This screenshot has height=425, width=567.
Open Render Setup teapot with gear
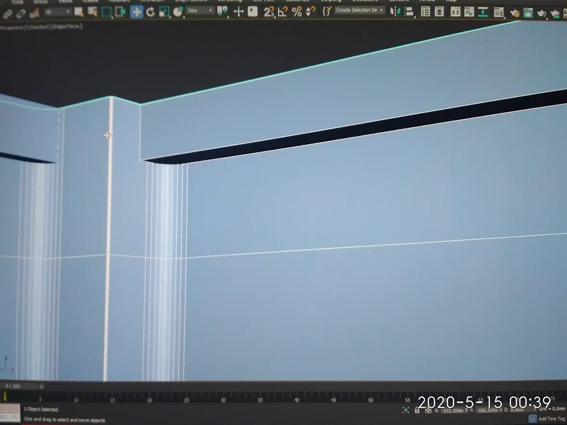514,13
